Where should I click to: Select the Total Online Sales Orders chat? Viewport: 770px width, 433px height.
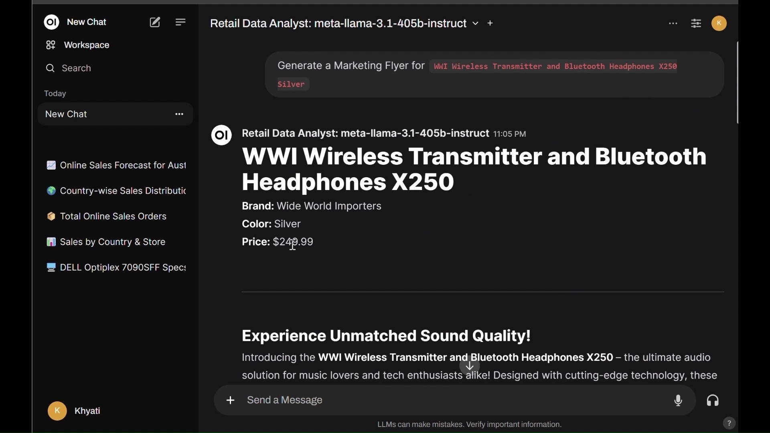[x=107, y=217]
